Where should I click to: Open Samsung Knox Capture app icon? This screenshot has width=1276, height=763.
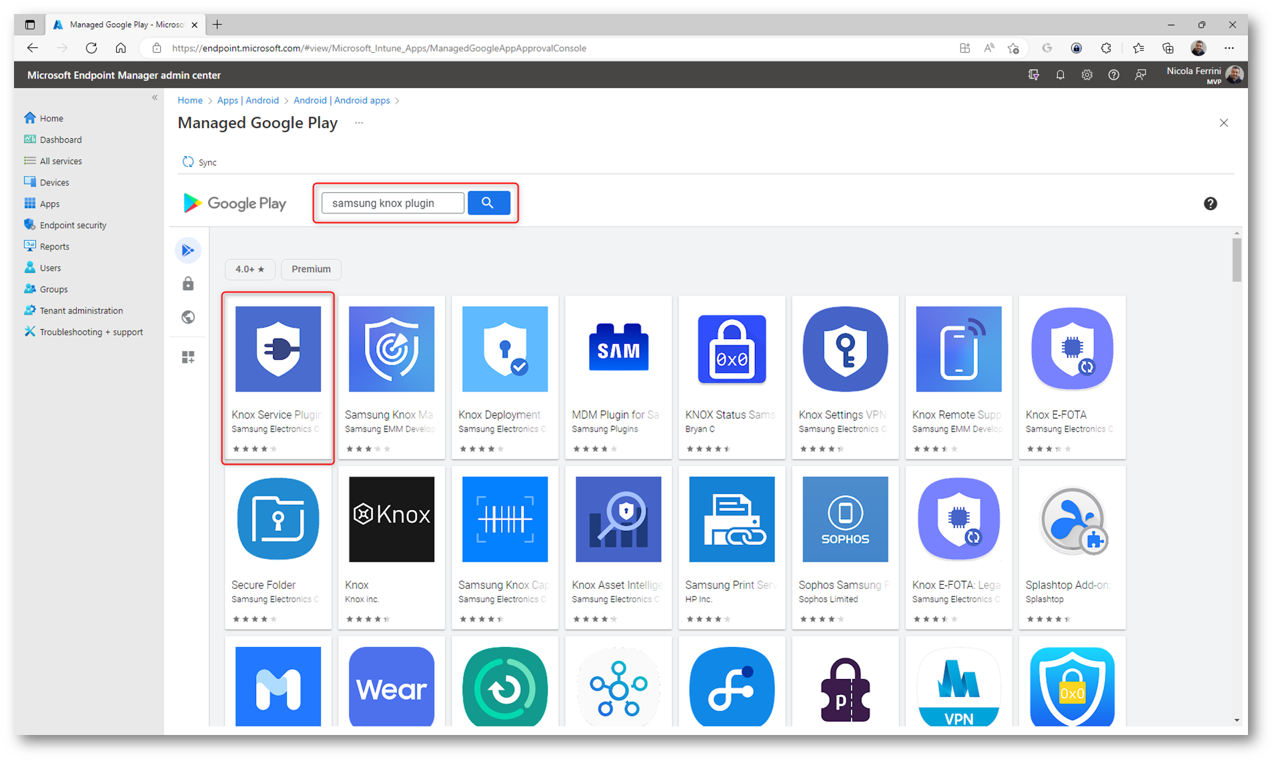505,519
